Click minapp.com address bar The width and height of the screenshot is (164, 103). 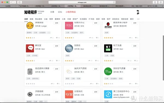(82, 2)
